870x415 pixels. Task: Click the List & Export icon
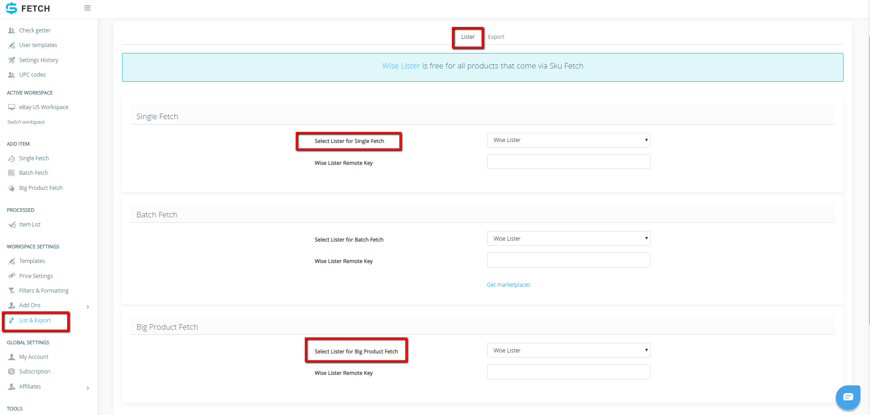coord(11,320)
